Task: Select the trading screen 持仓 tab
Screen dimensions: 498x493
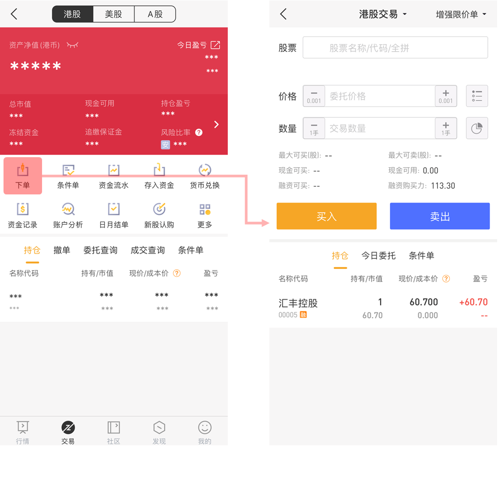Action: point(340,256)
